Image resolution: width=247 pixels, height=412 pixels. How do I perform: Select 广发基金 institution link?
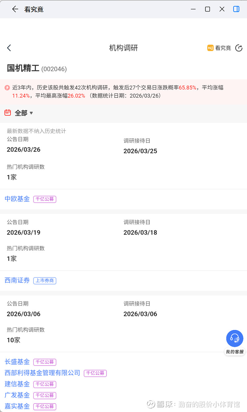[x=17, y=395]
